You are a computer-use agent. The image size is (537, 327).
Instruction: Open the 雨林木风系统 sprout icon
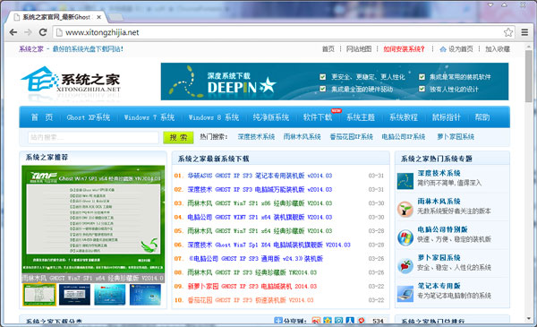pyautogui.click(x=405, y=209)
